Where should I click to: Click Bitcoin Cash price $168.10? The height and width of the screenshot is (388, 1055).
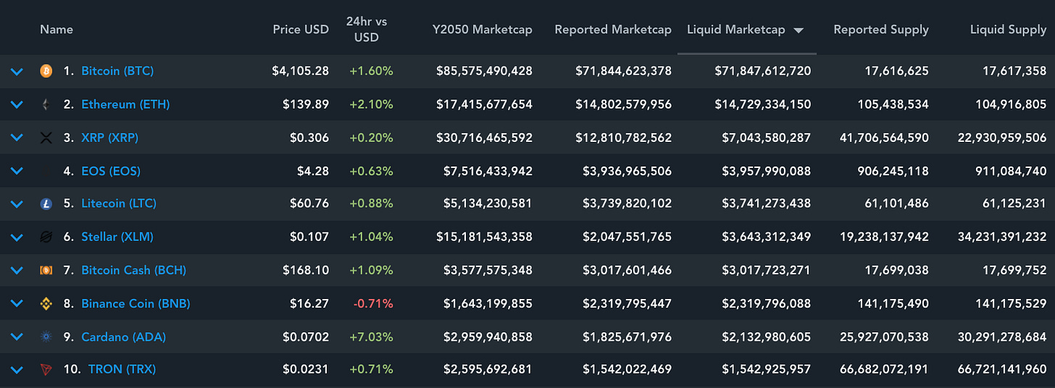click(306, 270)
